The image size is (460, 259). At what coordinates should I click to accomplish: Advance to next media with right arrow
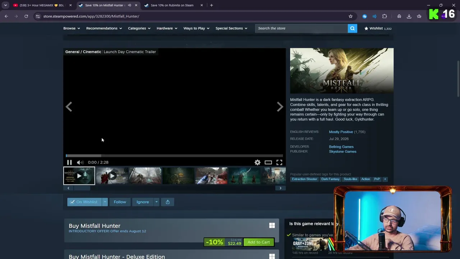click(280, 107)
